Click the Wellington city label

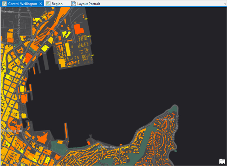coord(11,130)
